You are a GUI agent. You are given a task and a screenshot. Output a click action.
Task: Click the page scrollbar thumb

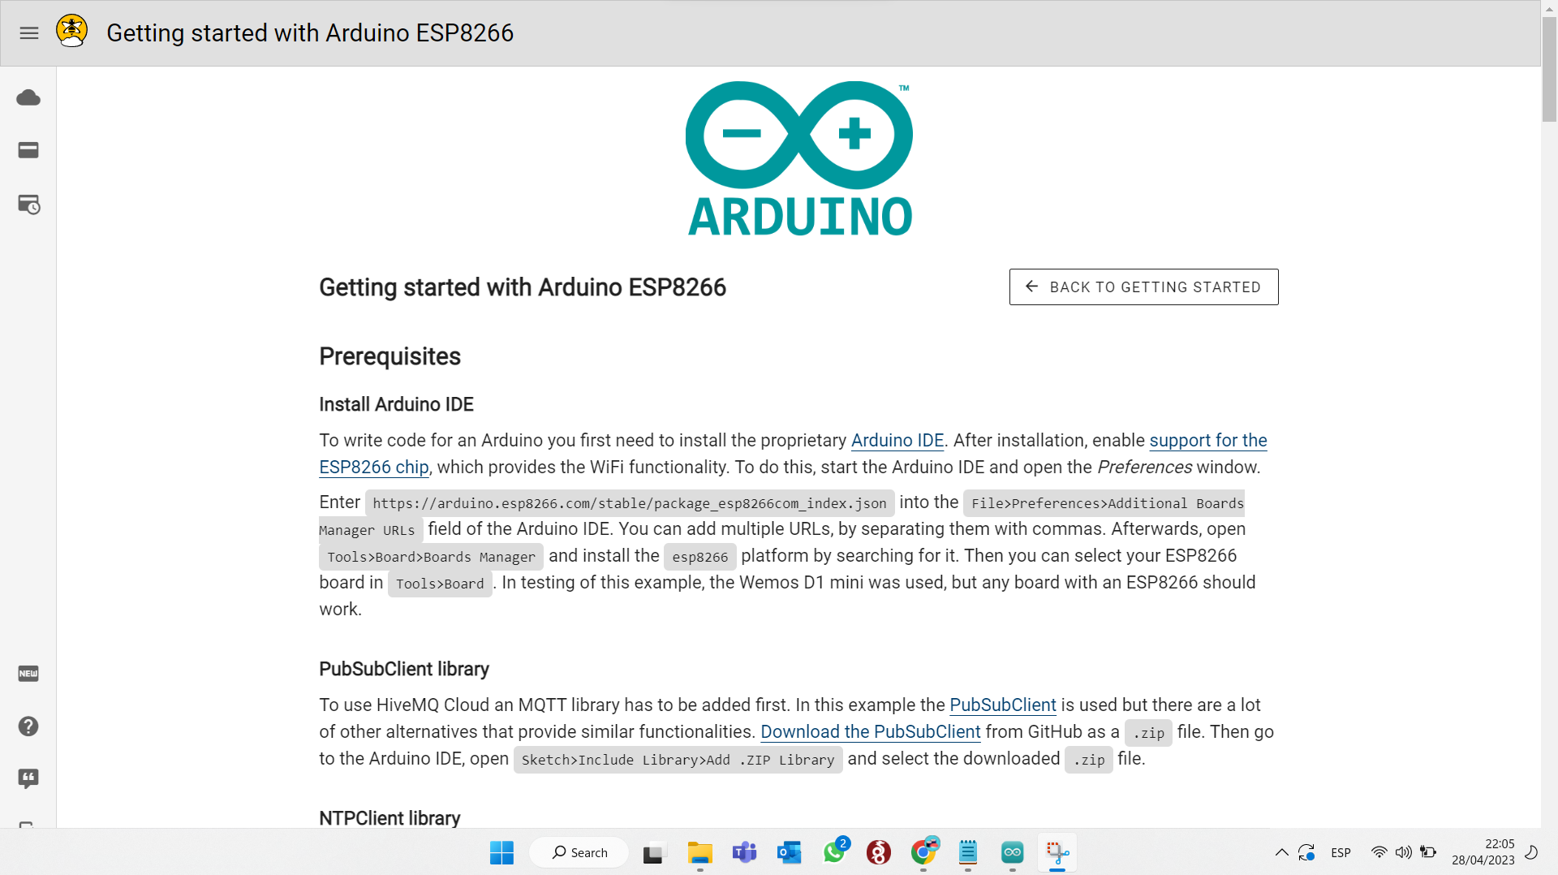point(1549,68)
